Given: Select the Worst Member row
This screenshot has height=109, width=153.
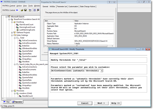Looking at the screenshot, I should pos(79,41).
